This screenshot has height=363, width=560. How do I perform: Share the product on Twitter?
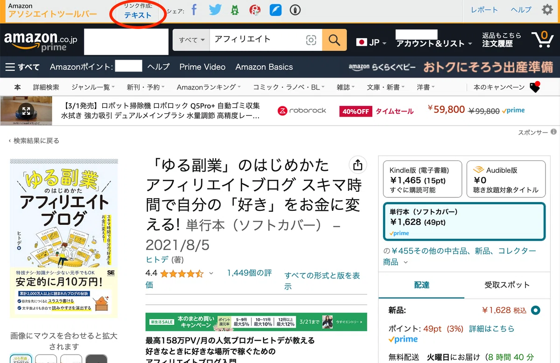215,10
